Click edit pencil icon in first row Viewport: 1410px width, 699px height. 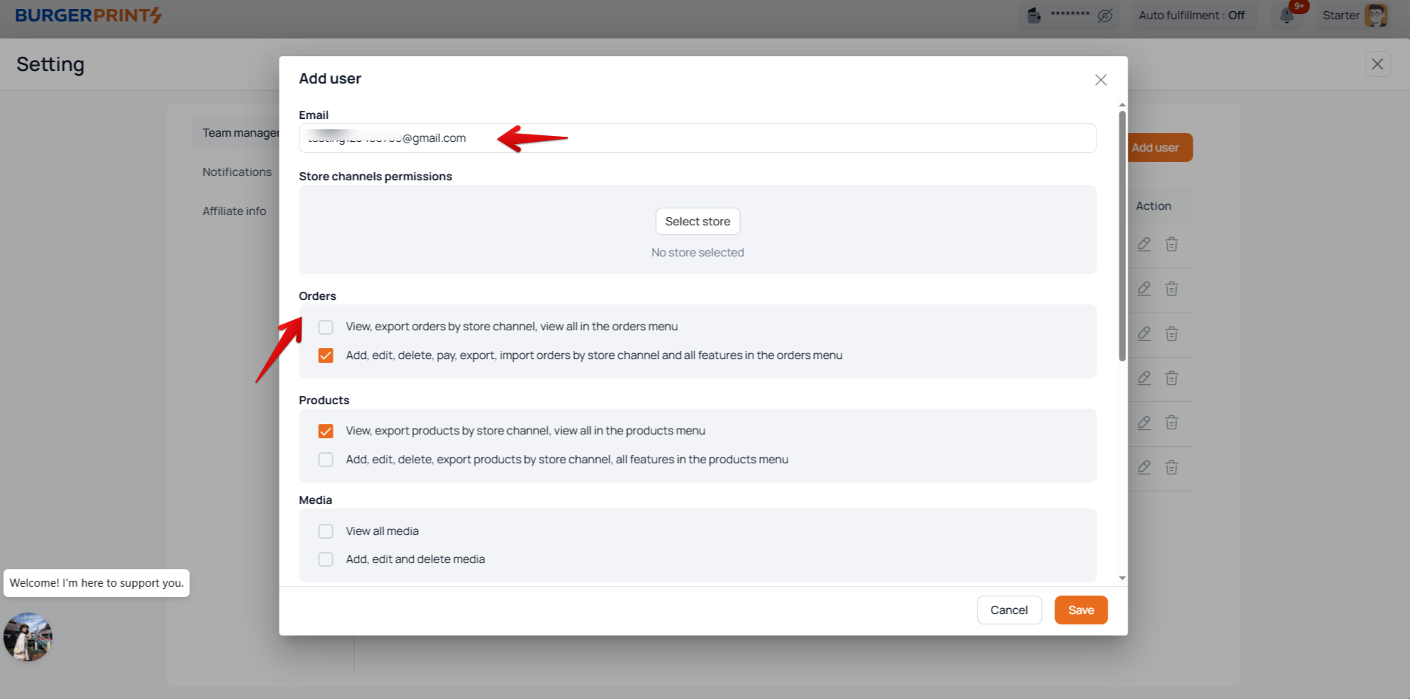(x=1144, y=245)
